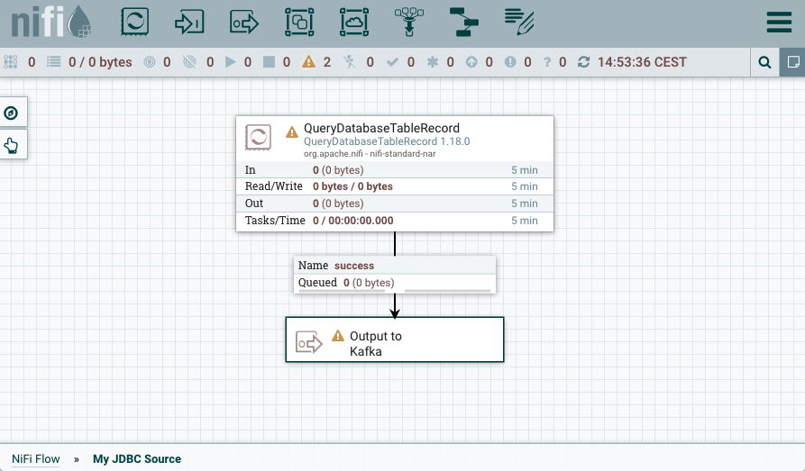Click the My JDBC Source breadcrumb

(x=137, y=458)
